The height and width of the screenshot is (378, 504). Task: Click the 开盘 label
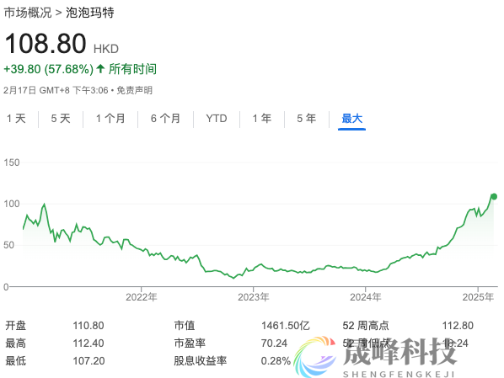(x=16, y=326)
